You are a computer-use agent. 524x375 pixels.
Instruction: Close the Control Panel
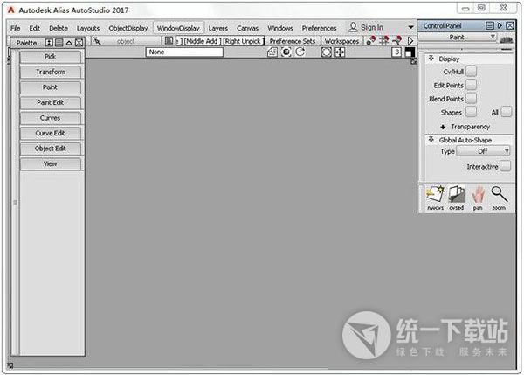click(510, 25)
